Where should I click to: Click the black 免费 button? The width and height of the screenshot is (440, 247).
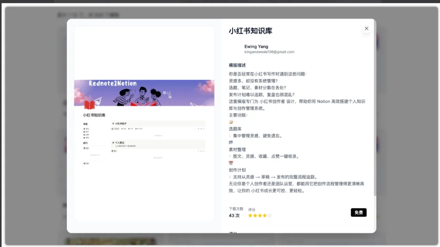tap(359, 212)
